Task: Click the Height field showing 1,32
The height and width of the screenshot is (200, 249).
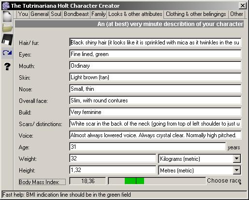Action: [113, 170]
